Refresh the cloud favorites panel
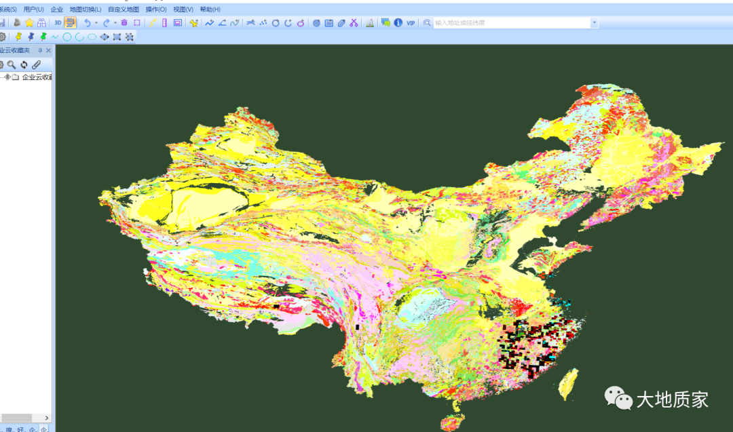Screen dimensions: 733x432 pyautogui.click(x=24, y=65)
